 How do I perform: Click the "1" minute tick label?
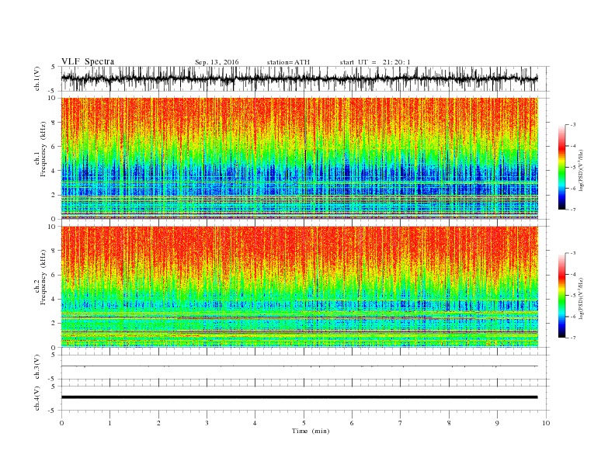click(109, 423)
